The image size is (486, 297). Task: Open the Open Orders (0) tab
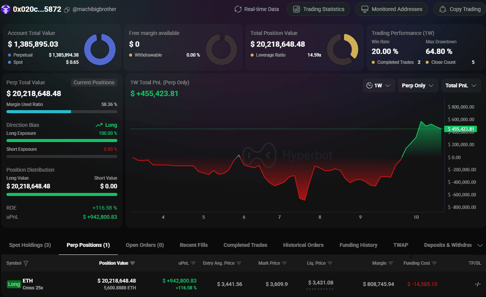(145, 245)
